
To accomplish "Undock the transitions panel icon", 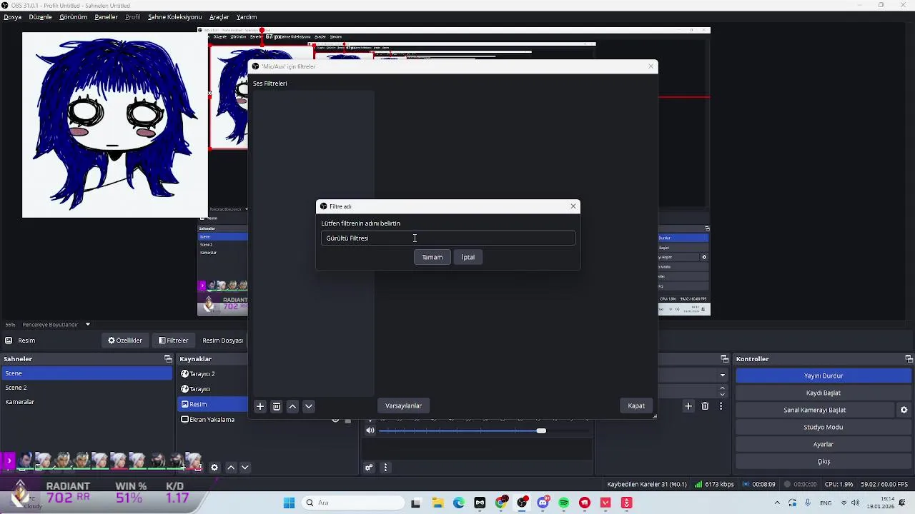I will (724, 359).
